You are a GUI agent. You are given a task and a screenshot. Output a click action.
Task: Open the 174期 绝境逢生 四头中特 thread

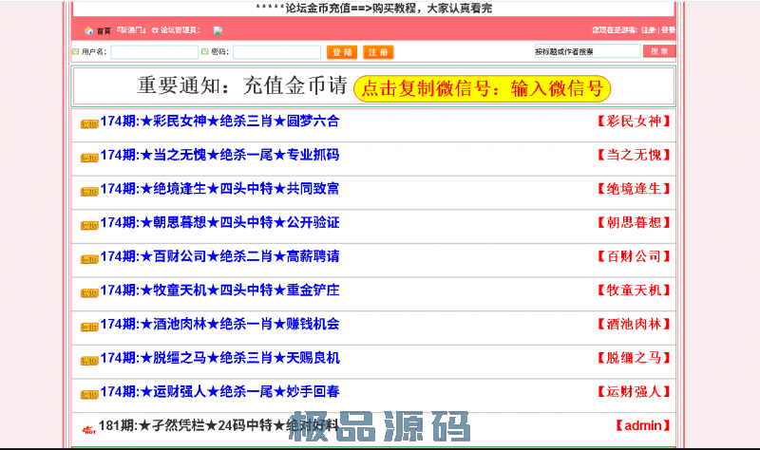tap(219, 189)
